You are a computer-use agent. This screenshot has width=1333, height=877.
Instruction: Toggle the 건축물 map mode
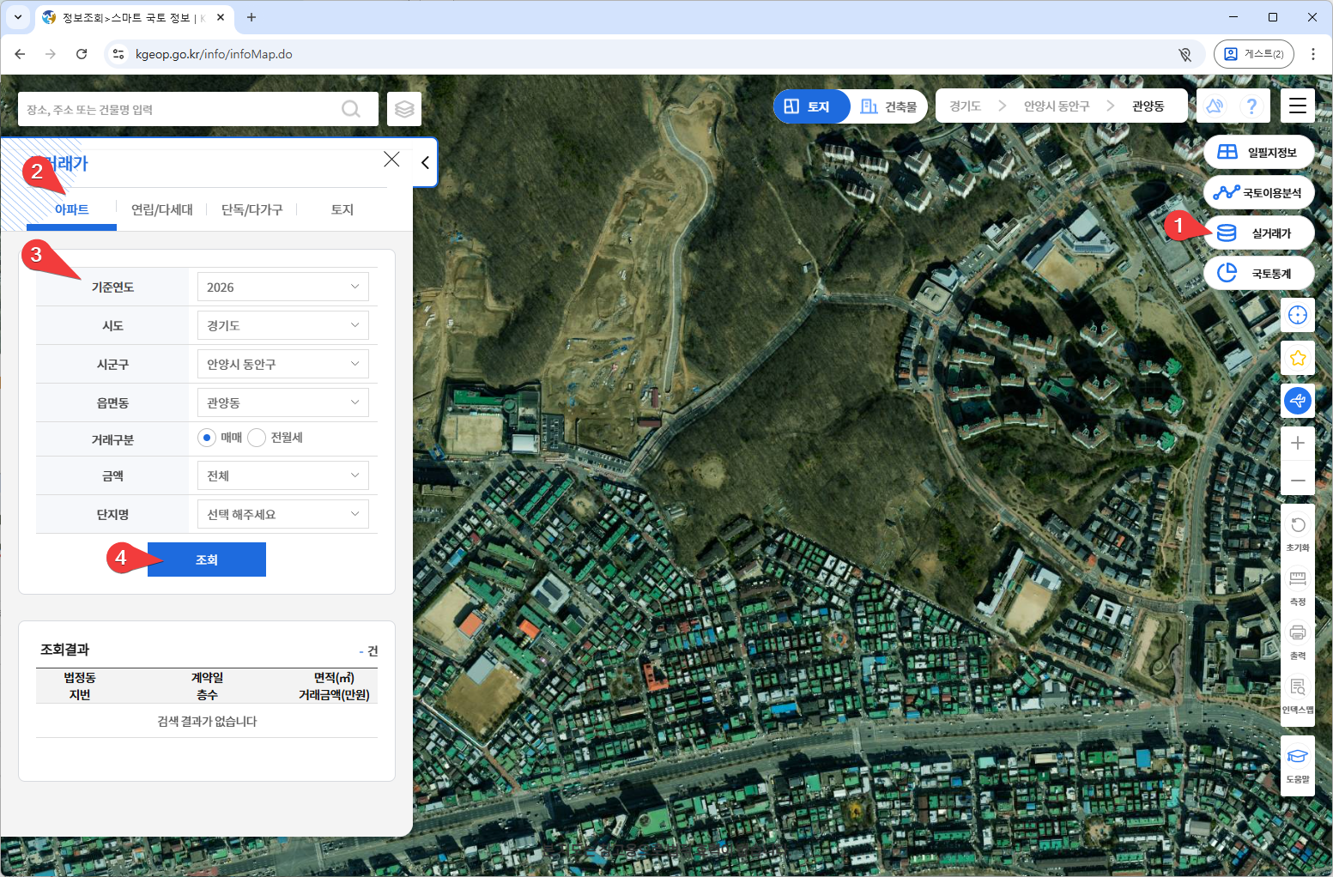(x=889, y=106)
